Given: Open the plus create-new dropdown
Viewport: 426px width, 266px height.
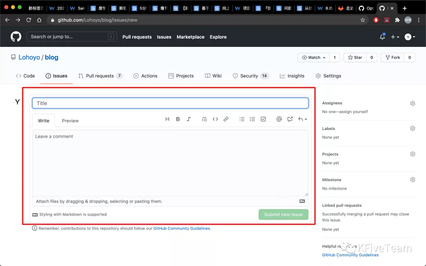Looking at the screenshot, I should (x=395, y=37).
